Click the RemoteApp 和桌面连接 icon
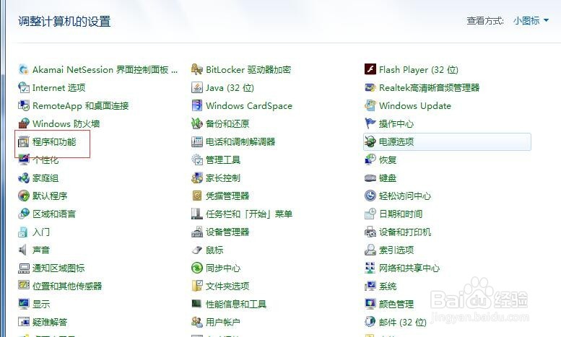The width and height of the screenshot is (561, 337). click(x=24, y=105)
